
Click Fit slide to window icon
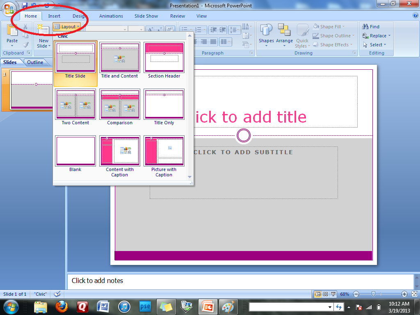click(414, 294)
